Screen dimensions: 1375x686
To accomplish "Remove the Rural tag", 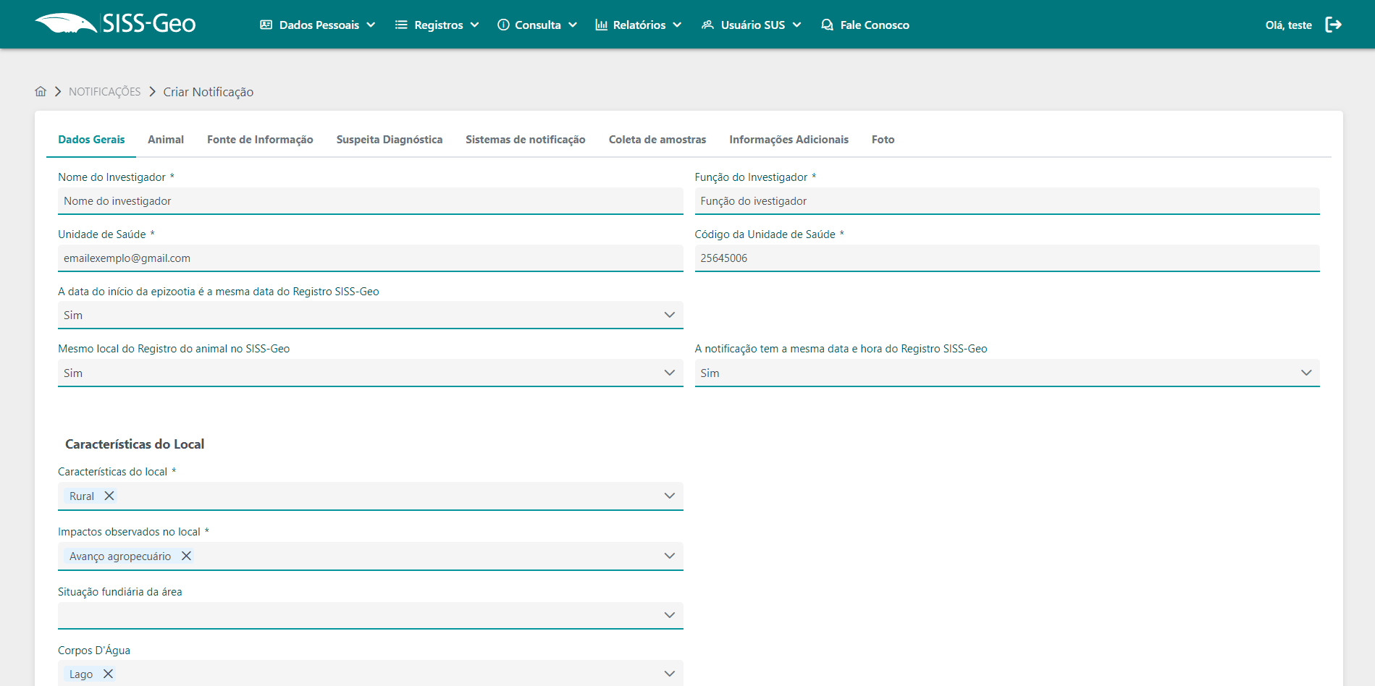I will [109, 496].
